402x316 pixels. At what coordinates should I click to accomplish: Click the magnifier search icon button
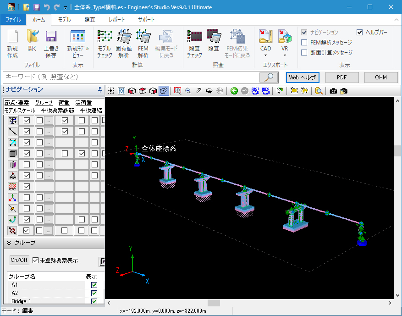point(269,77)
